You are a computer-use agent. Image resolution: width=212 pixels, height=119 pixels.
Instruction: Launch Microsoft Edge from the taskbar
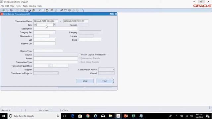pyautogui.click(x=73, y=116)
